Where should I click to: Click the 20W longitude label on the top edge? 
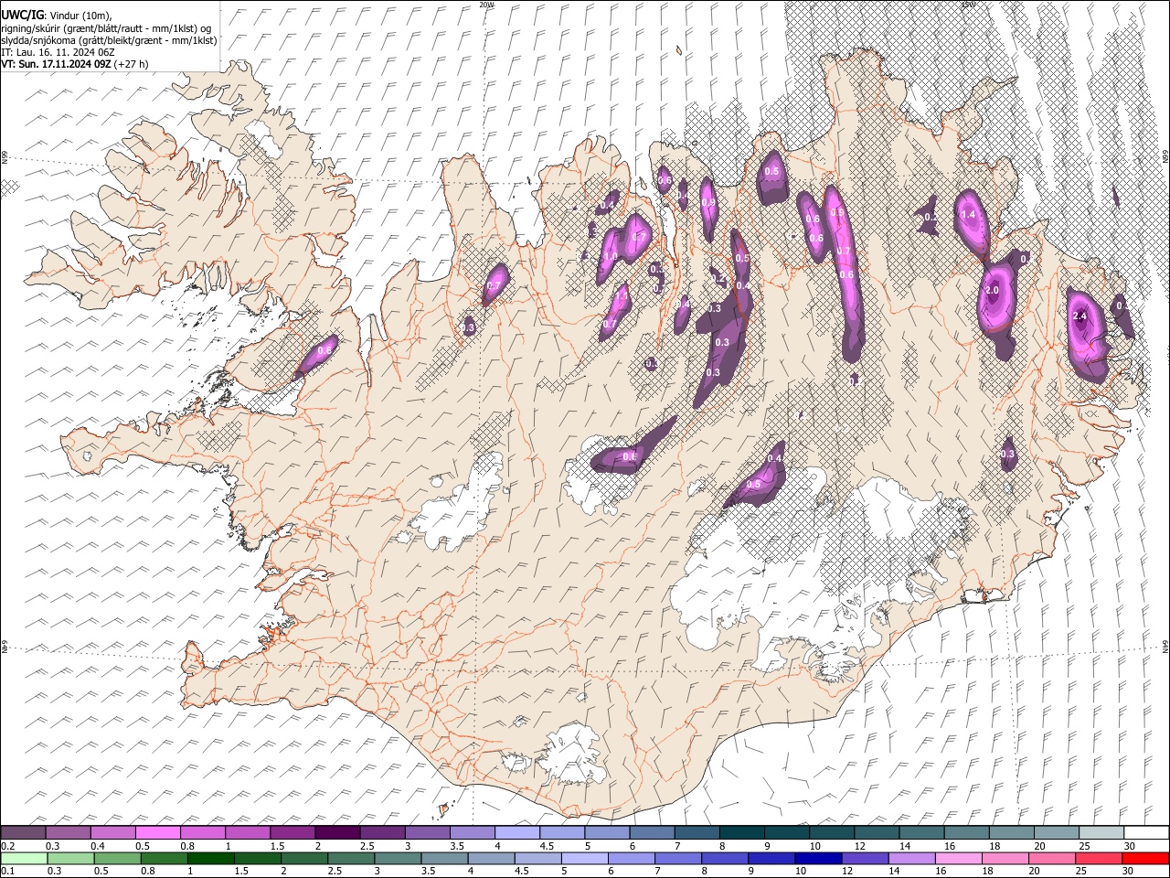[x=485, y=5]
